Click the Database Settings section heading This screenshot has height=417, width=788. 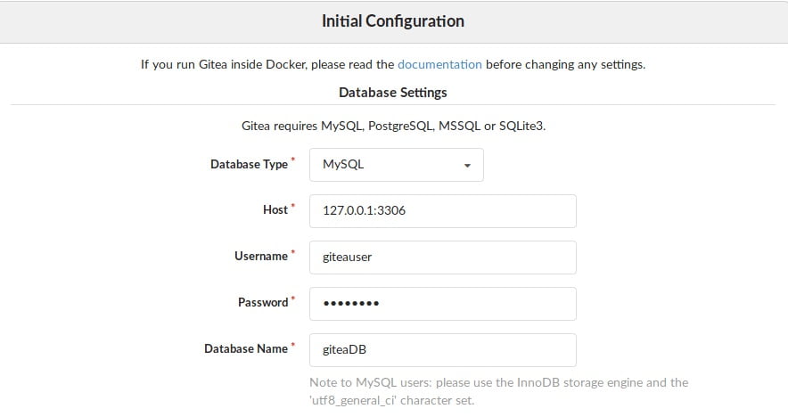pyautogui.click(x=393, y=93)
